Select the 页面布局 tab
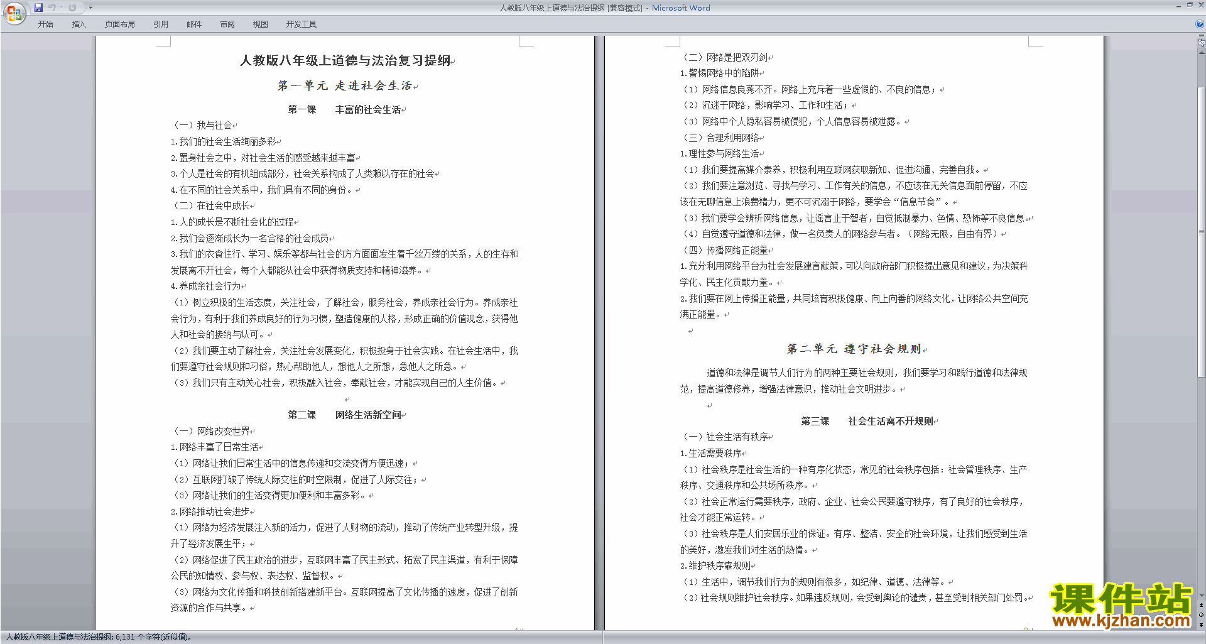Viewport: 1206px width, 644px height. (x=120, y=25)
